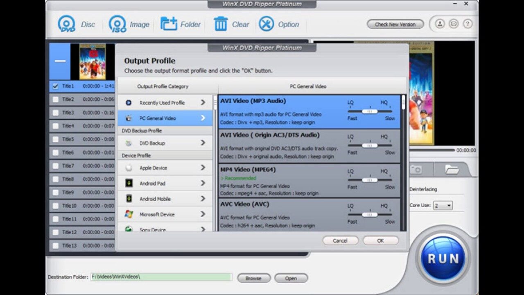Screen dimensions: 524x295
Task: Select the DVD Backup category
Action: (165, 143)
